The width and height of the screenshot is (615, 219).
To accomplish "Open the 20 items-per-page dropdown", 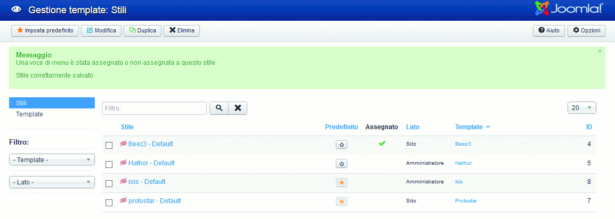I will click(x=581, y=108).
